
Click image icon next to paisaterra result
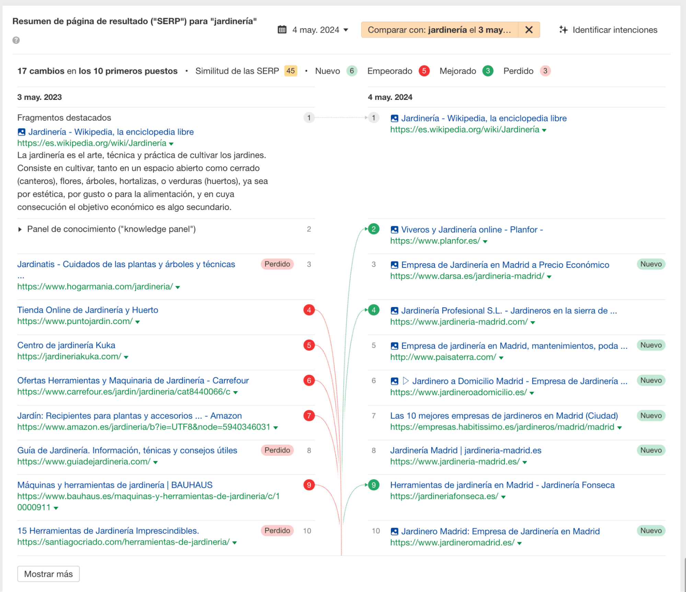tap(394, 346)
